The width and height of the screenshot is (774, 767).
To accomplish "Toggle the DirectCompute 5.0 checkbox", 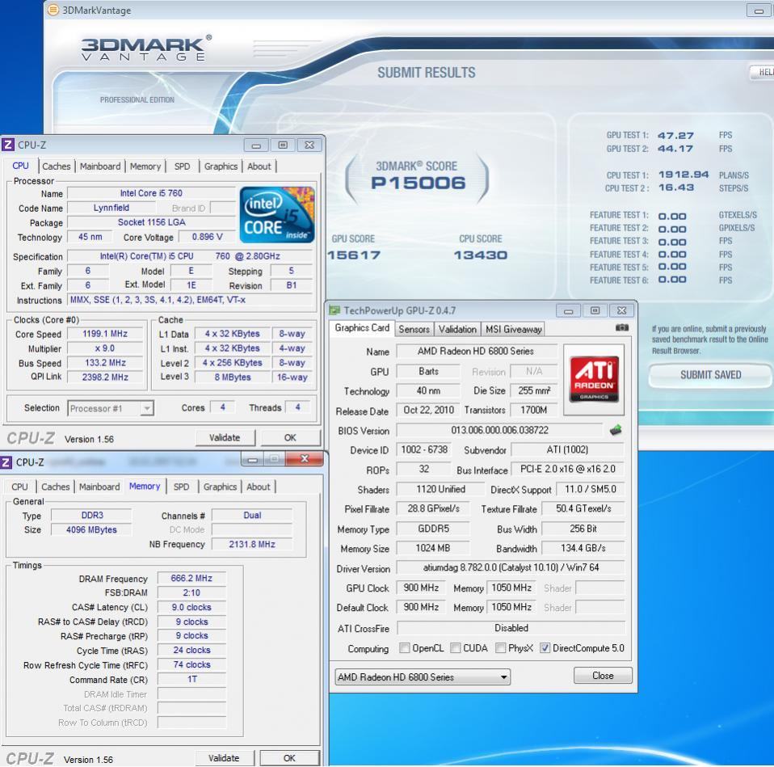I will click(545, 648).
